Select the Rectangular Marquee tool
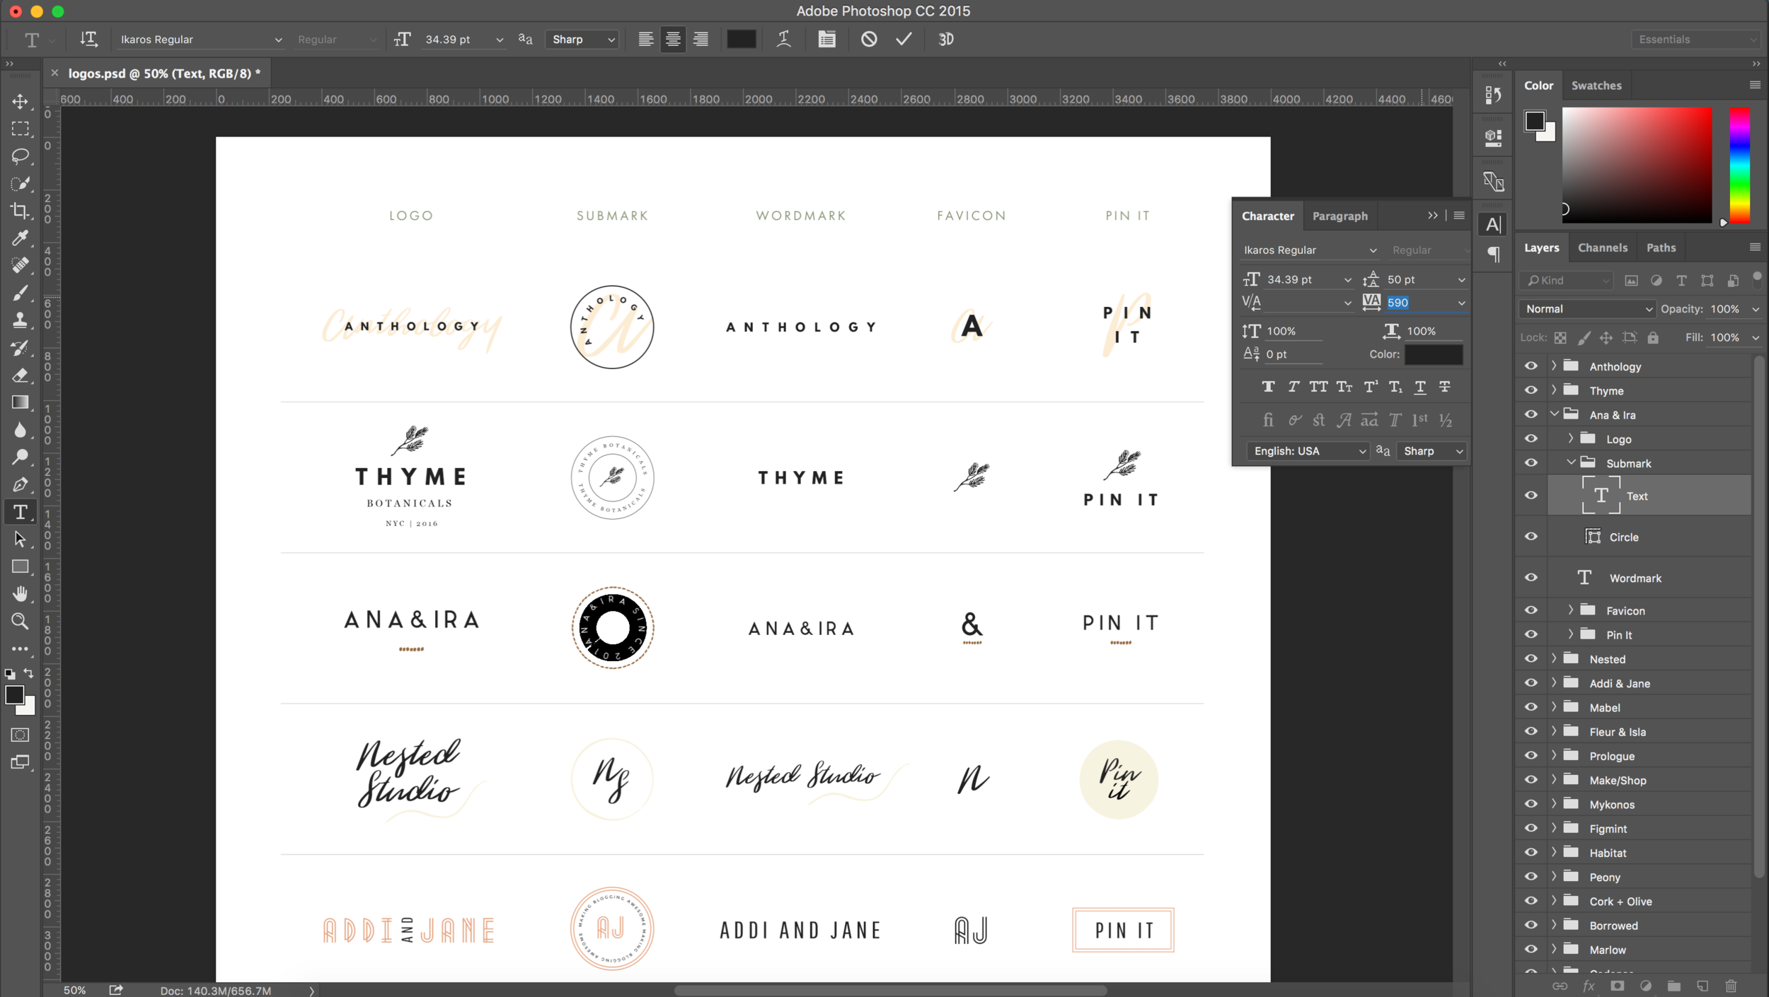Image resolution: width=1769 pixels, height=997 pixels. (x=20, y=129)
